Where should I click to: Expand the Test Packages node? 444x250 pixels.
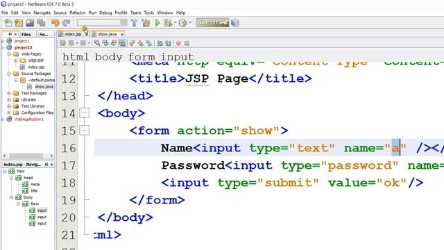pyautogui.click(x=9, y=93)
